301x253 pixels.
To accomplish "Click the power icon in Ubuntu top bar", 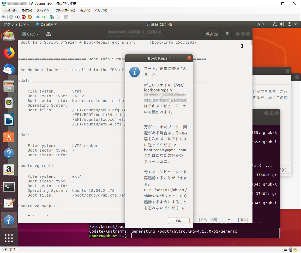I will (290, 24).
